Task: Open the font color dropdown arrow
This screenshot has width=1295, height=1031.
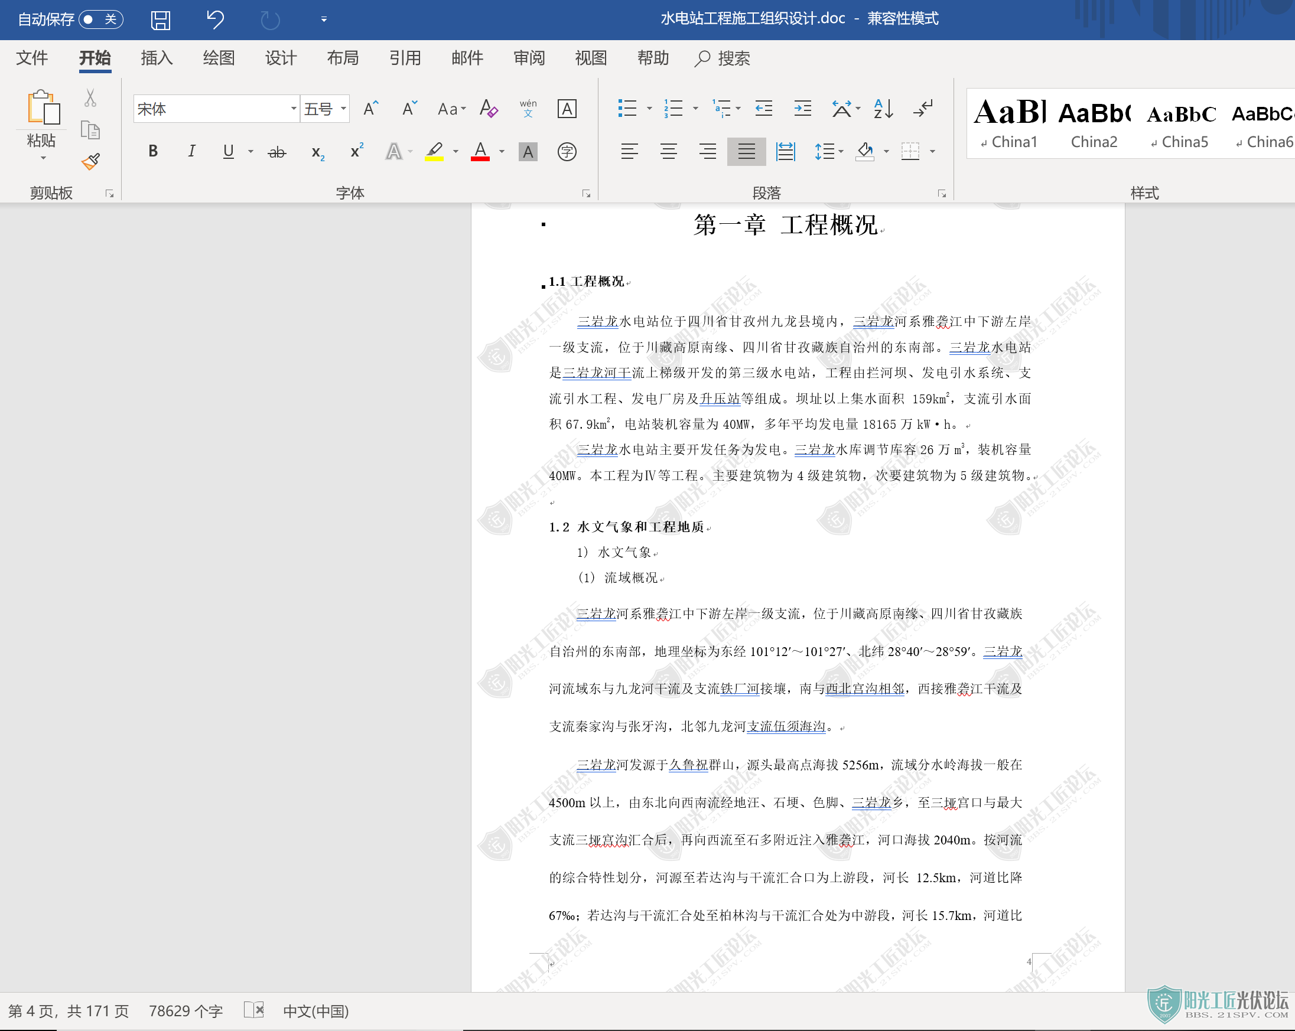Action: coord(502,152)
